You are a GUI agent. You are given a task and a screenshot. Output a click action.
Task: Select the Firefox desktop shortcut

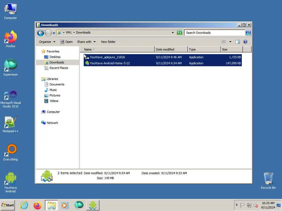[10, 39]
